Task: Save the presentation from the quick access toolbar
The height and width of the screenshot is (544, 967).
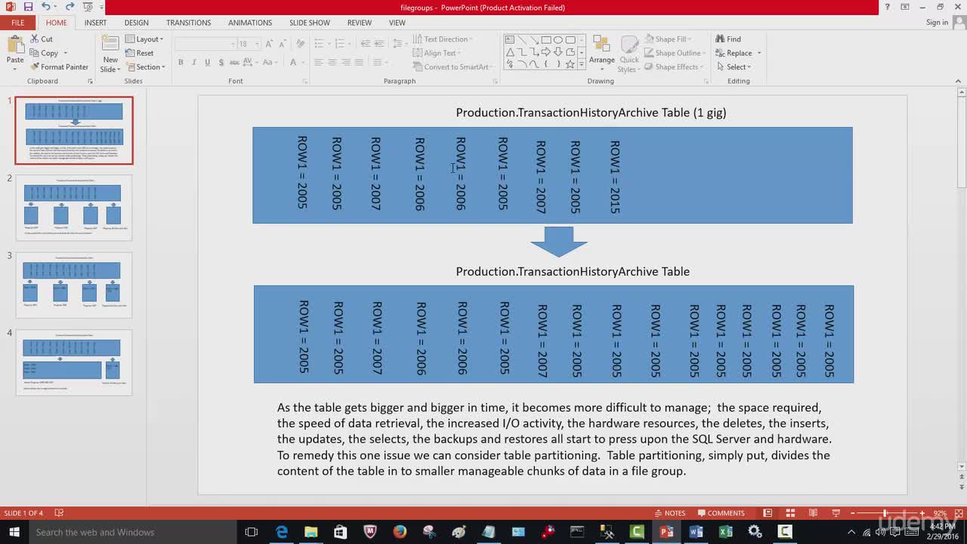Action: 28,7
